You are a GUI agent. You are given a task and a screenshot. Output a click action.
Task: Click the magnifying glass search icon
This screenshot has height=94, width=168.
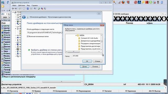point(115,2)
